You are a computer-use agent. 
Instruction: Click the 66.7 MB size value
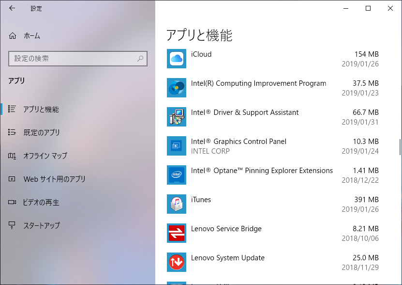pos(366,112)
